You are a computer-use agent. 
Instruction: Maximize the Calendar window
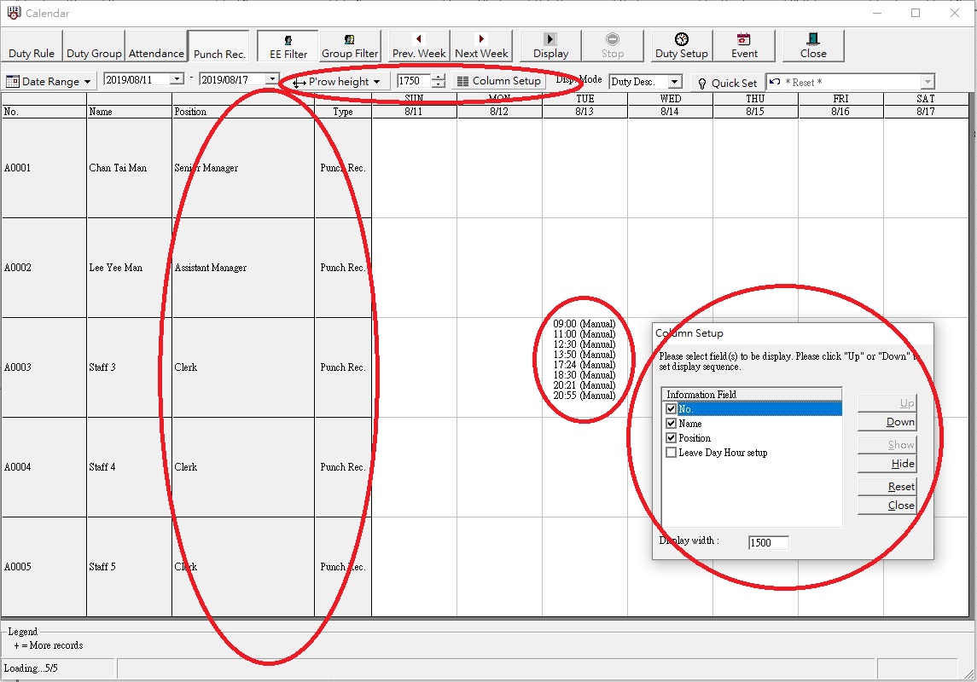point(916,13)
